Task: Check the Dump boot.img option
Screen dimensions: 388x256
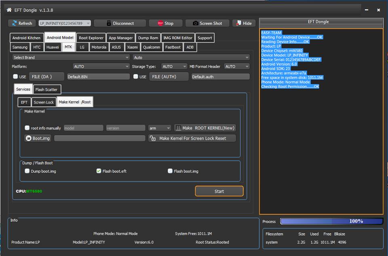Action: [27, 171]
